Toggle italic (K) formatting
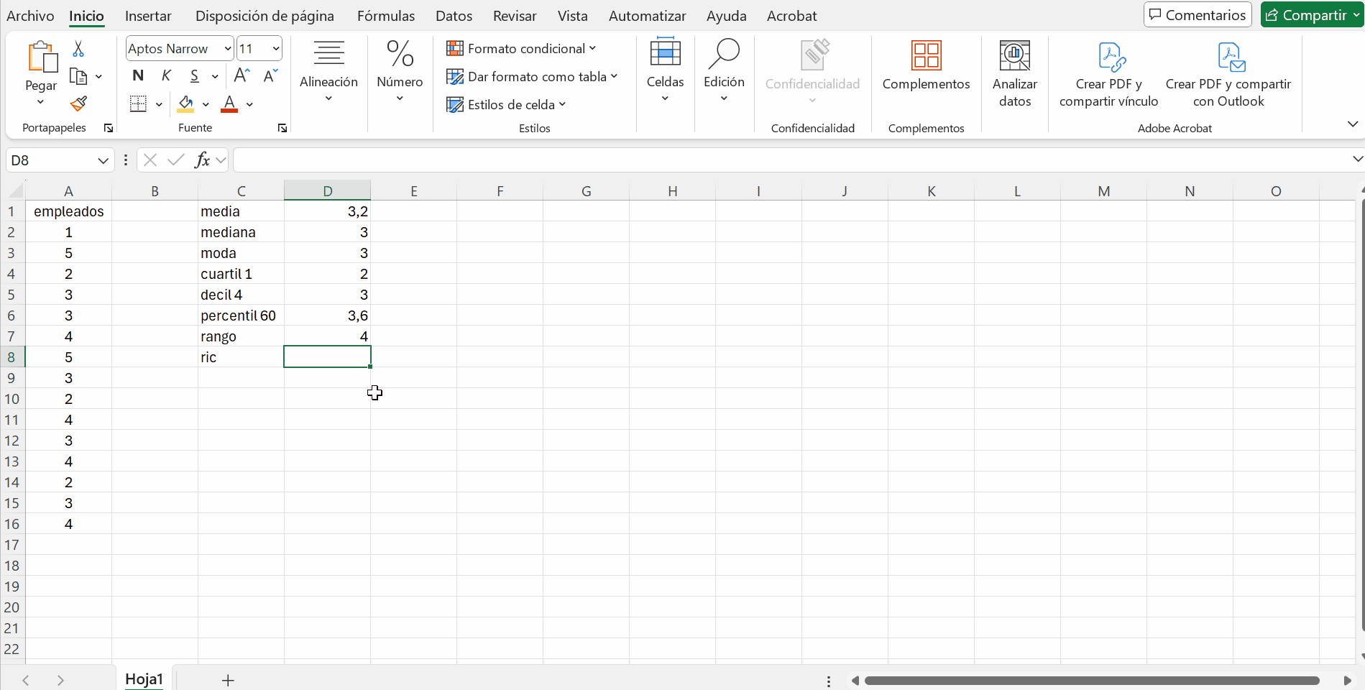1365x690 pixels. click(x=166, y=75)
